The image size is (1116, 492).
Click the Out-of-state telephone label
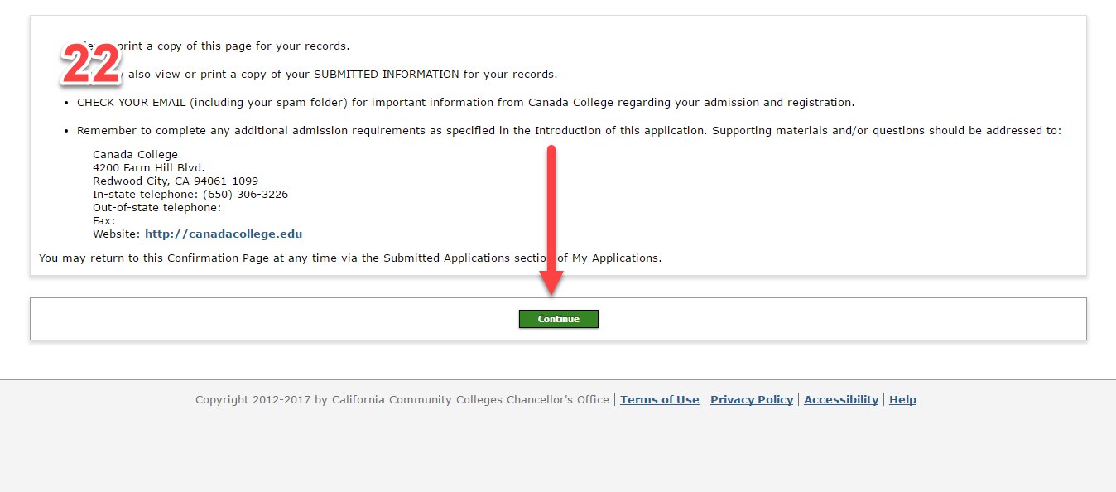pyautogui.click(x=156, y=208)
